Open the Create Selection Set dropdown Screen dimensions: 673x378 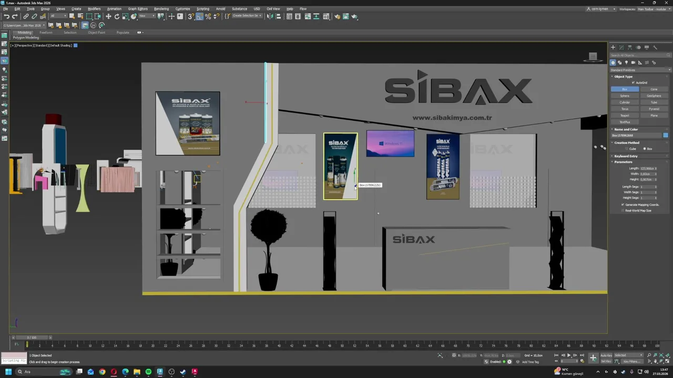[x=247, y=16]
